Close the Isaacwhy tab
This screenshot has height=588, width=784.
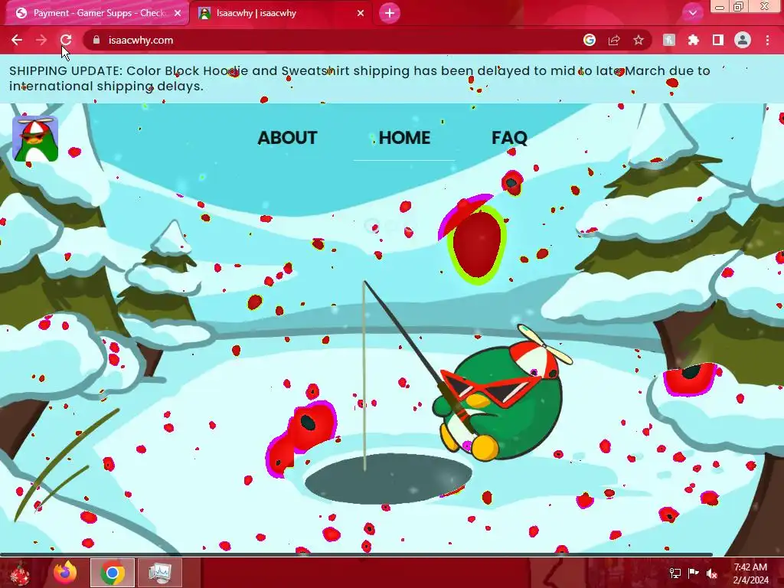361,13
